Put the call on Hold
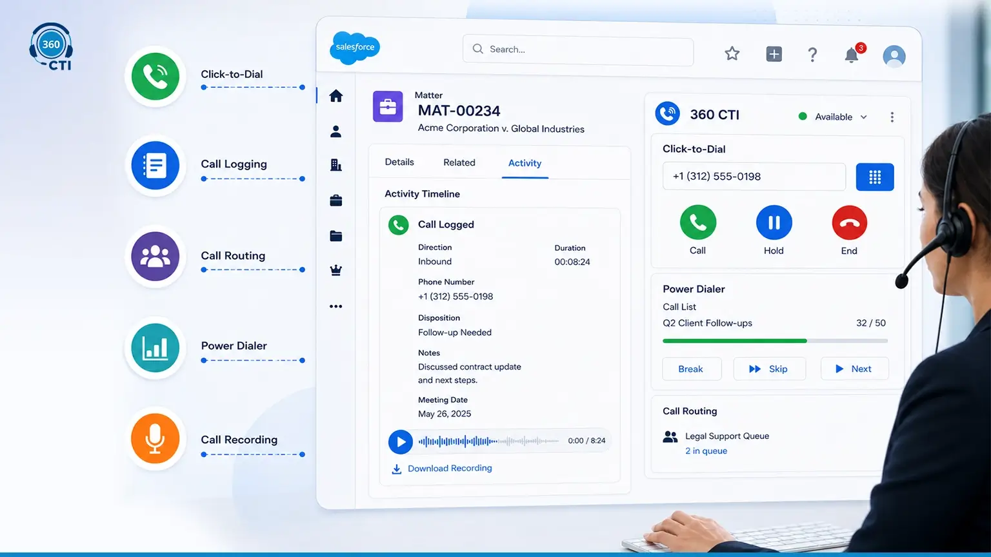This screenshot has height=557, width=991. tap(774, 222)
